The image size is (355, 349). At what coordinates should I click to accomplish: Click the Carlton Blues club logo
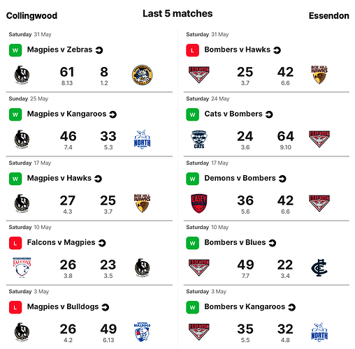[319, 267]
